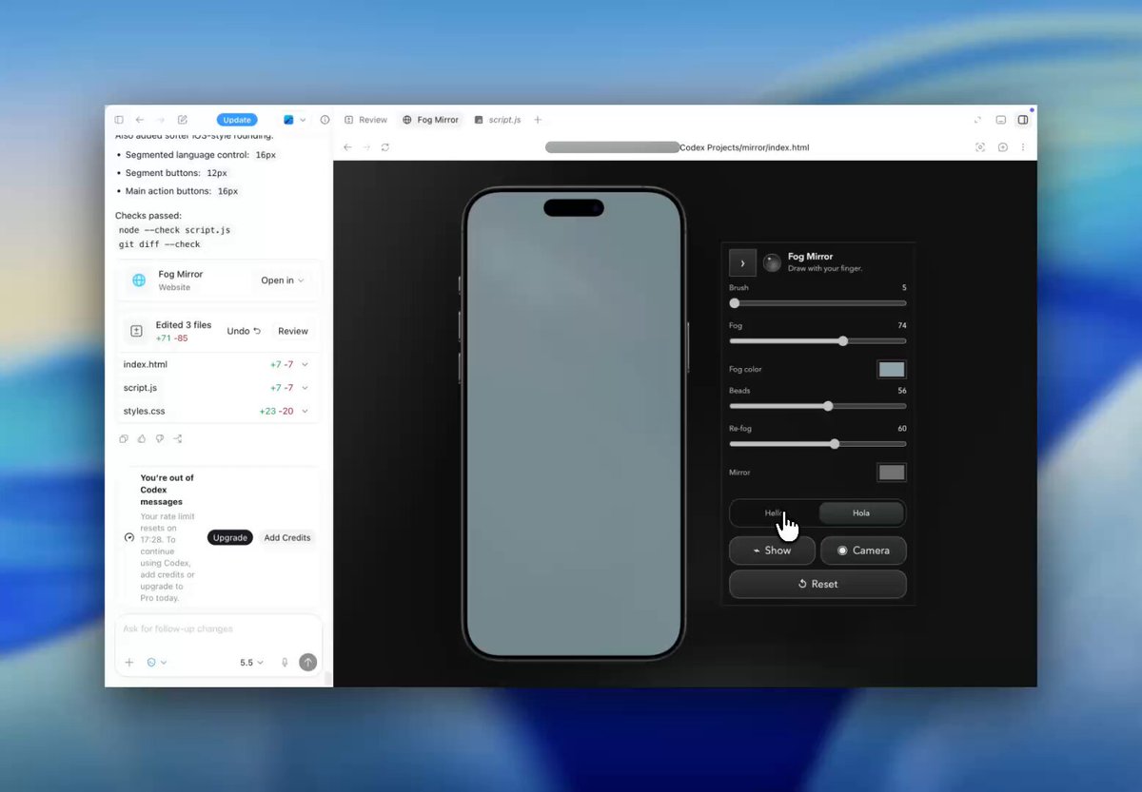Adjust the Brush slider
The height and width of the screenshot is (792, 1142).
tap(817, 303)
